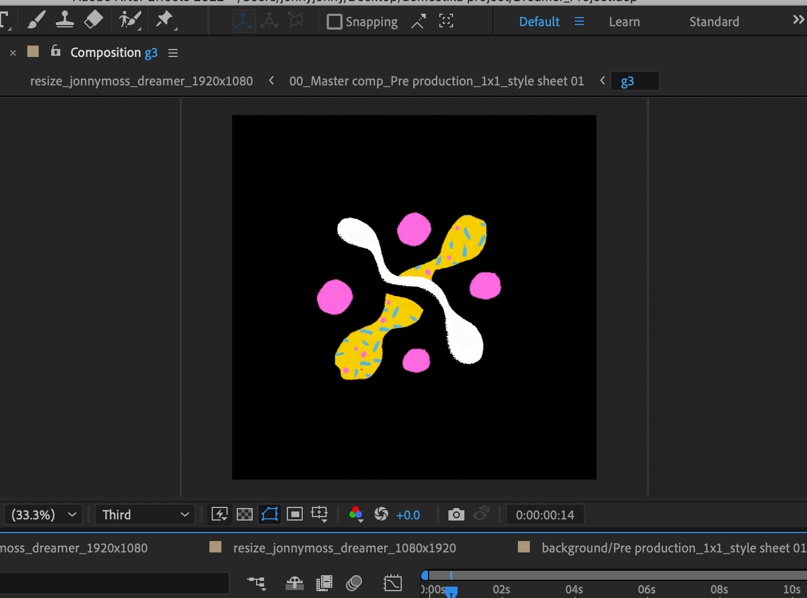Enable the Snapping checkbox
Image resolution: width=807 pixels, height=598 pixels.
click(335, 22)
